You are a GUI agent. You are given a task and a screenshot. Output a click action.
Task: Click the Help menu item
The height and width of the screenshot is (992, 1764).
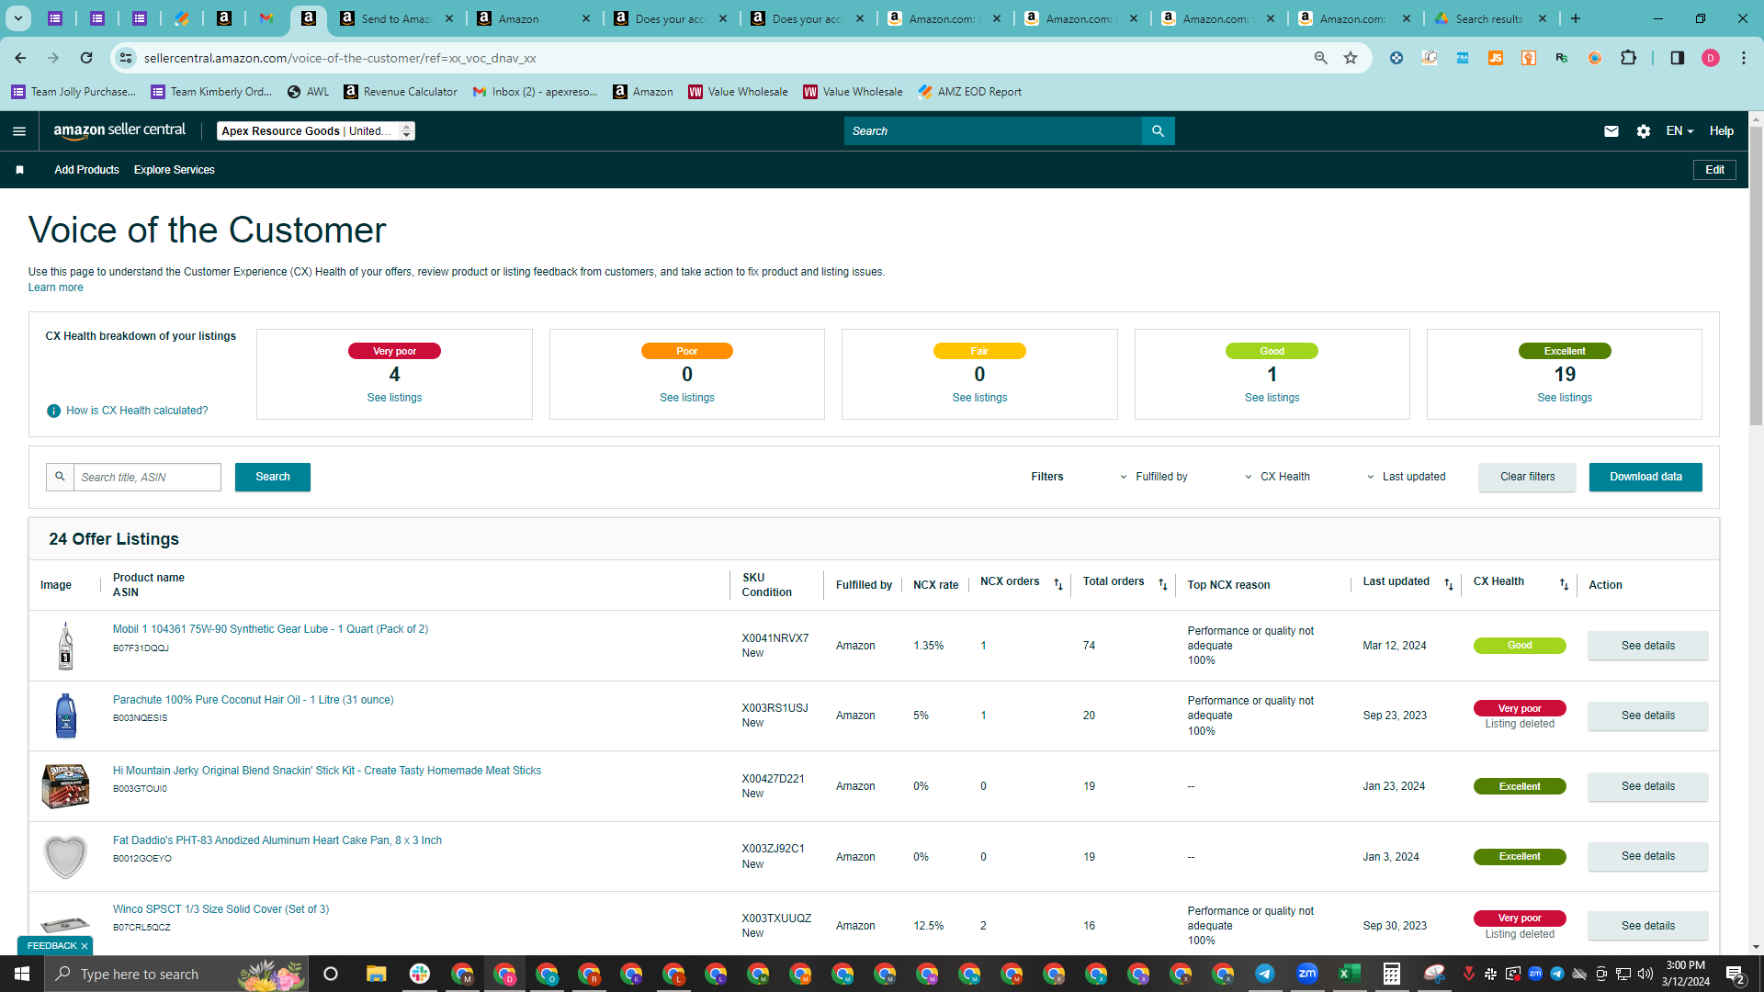point(1722,131)
